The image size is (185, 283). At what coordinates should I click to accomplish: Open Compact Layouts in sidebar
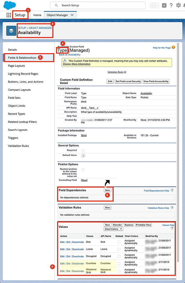[x=19, y=90]
